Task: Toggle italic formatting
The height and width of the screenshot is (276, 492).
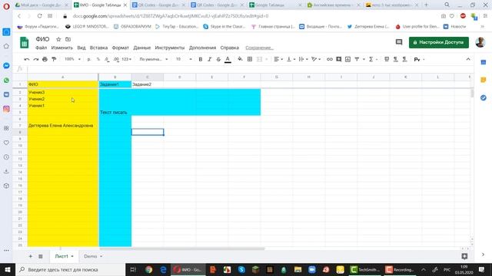Action: point(209,59)
